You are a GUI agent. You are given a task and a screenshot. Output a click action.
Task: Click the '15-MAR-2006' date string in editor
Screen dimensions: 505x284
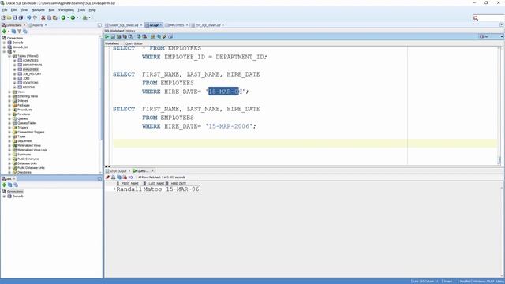coord(229,126)
